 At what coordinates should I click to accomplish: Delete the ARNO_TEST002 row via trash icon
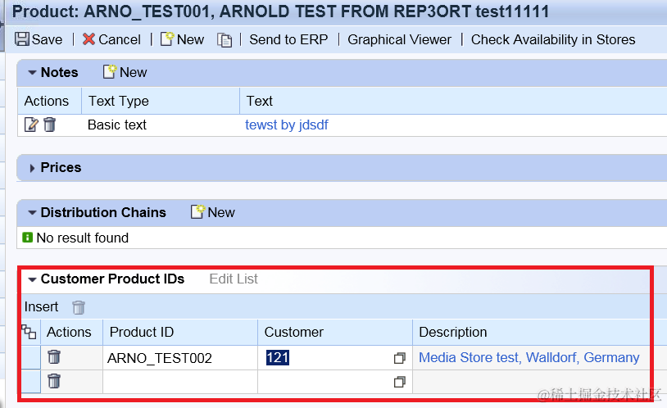pos(54,357)
